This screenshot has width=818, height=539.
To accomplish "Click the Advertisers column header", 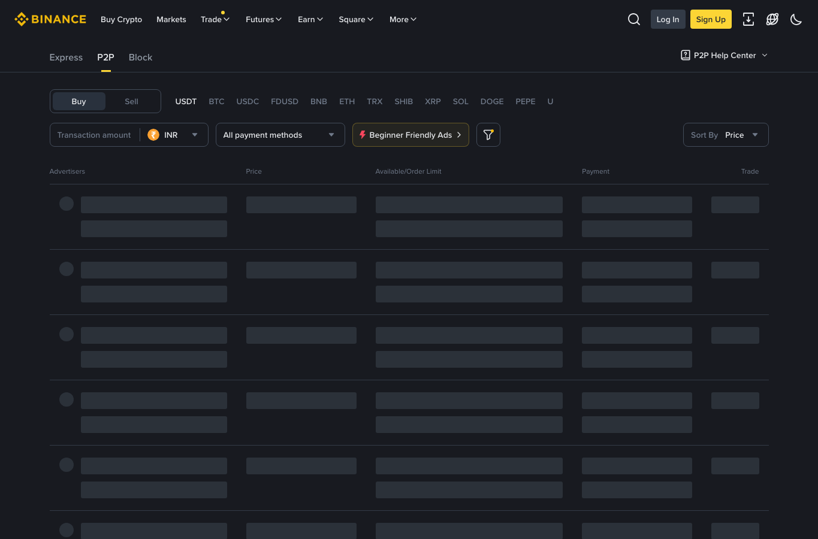I will point(67,171).
